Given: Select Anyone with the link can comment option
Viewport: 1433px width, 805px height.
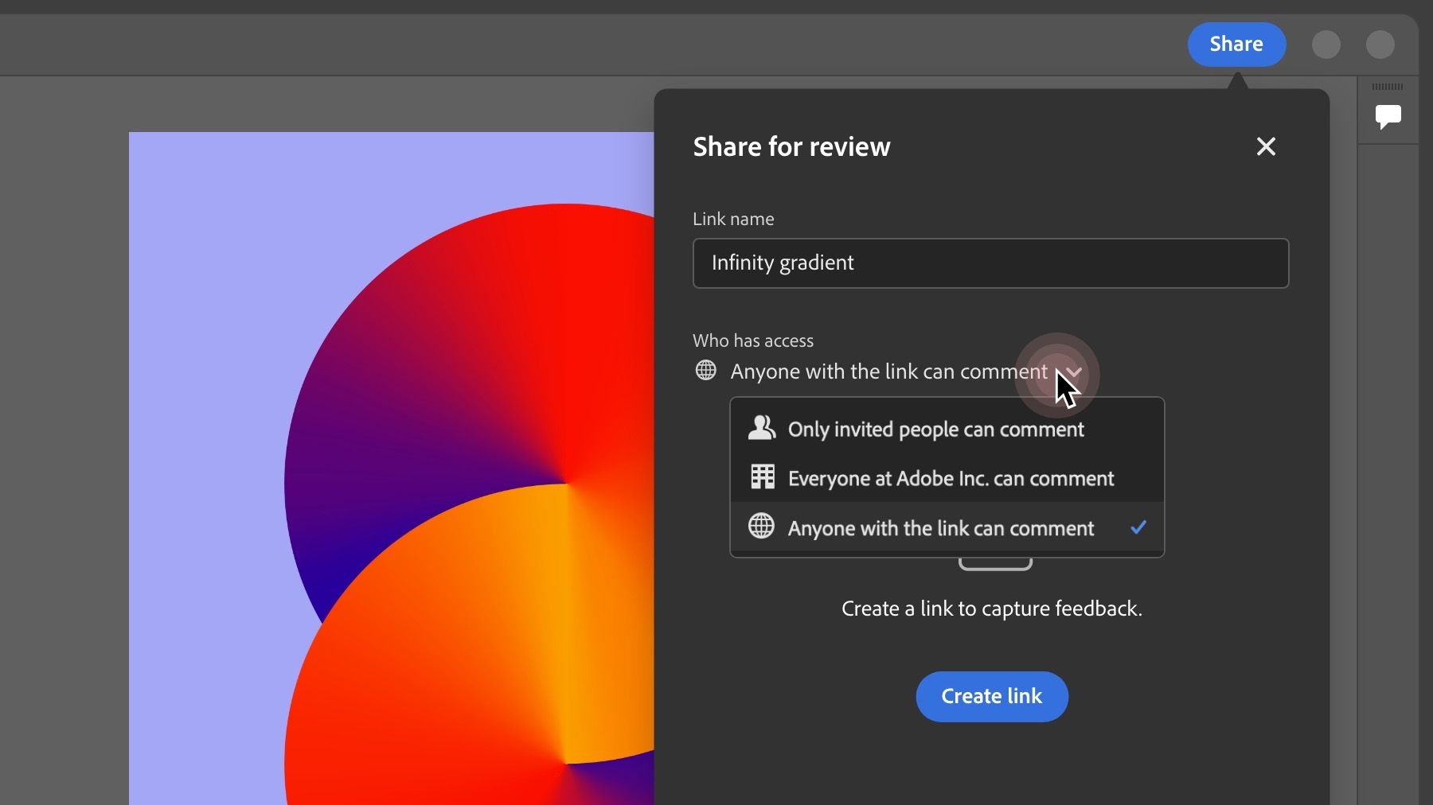Looking at the screenshot, I should (x=947, y=527).
